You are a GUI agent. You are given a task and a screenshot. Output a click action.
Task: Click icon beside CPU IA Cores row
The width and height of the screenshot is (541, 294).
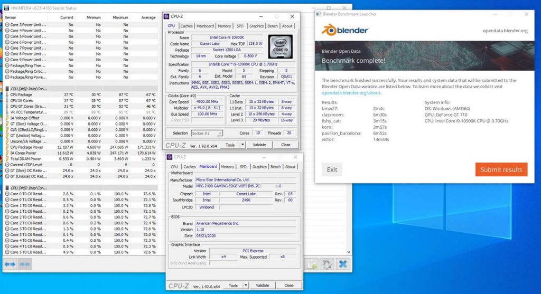[7, 100]
